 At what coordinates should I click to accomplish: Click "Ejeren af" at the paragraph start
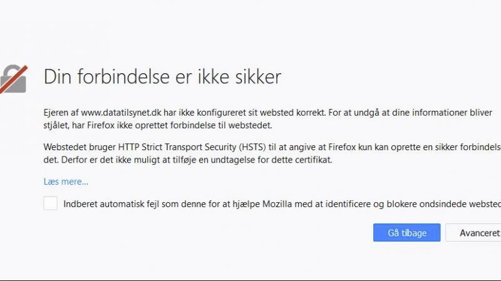(61, 113)
